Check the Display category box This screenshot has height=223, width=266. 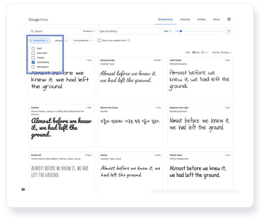tap(33, 58)
